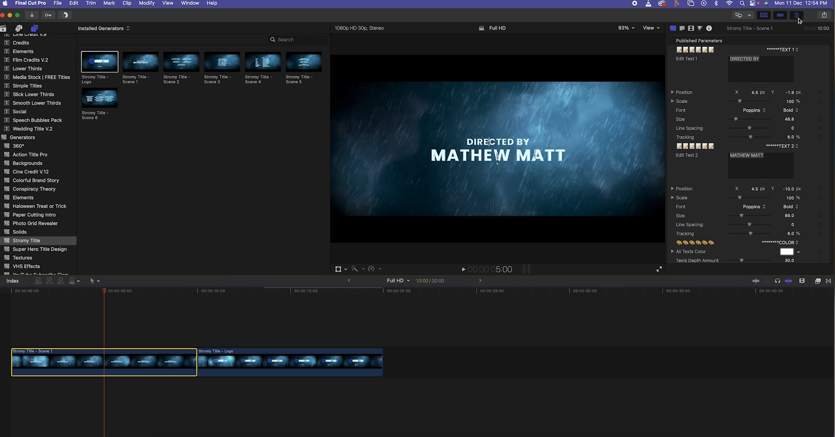
Task: Enable audio skimming in the timeline
Action: coord(767,281)
